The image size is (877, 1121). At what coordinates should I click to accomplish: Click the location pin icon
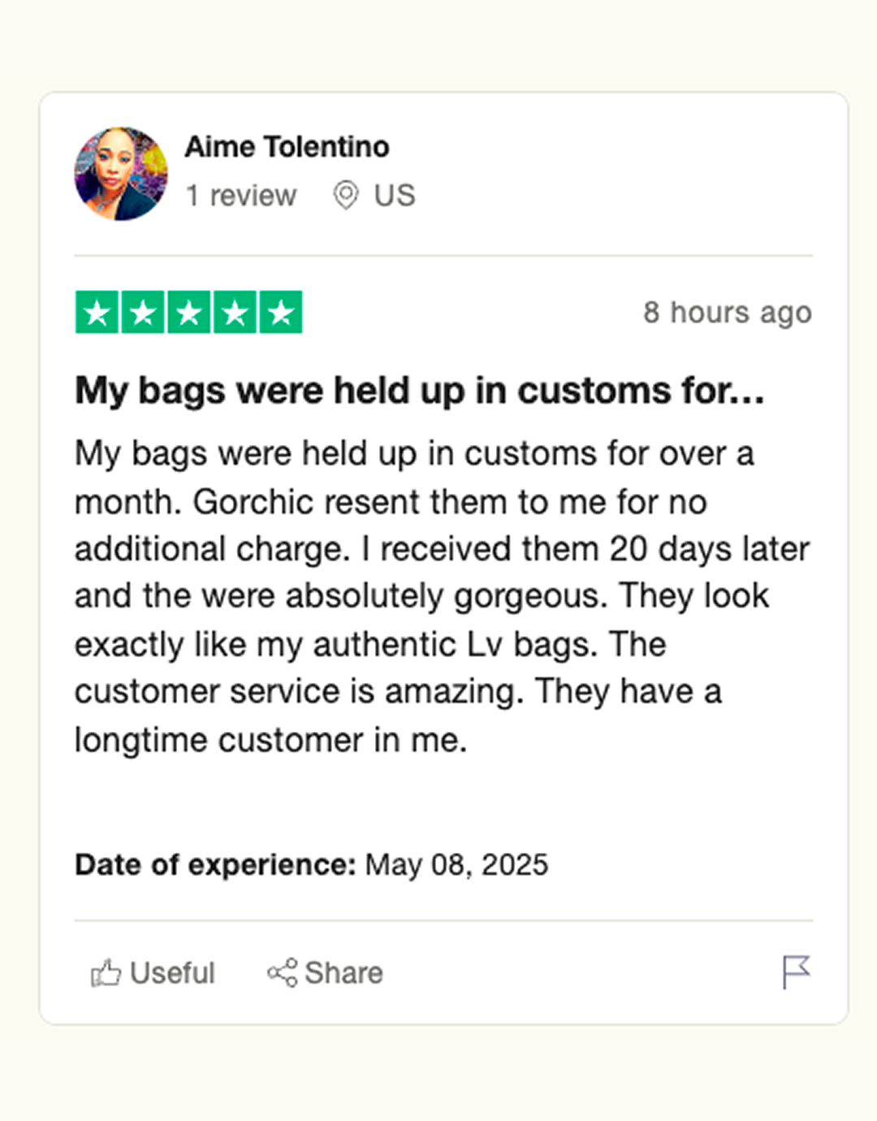tap(346, 196)
